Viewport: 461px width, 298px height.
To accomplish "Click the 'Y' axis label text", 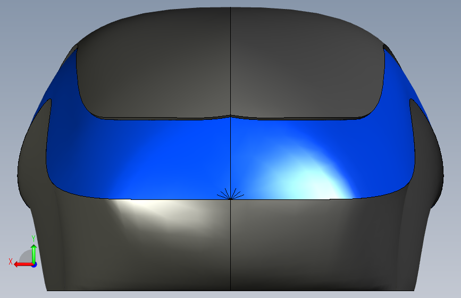I will (x=33, y=239).
